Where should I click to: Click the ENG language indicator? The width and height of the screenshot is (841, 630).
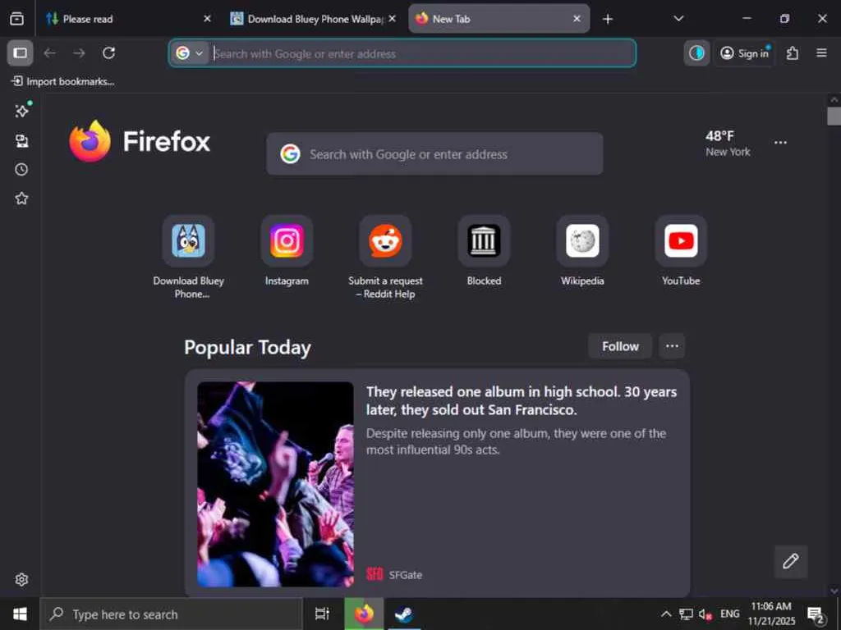tap(729, 614)
